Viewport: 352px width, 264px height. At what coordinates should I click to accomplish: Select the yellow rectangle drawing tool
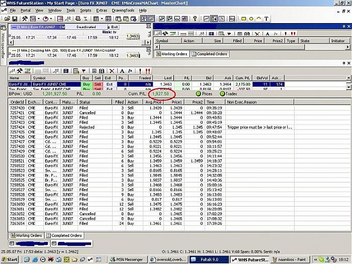tap(243, 19)
